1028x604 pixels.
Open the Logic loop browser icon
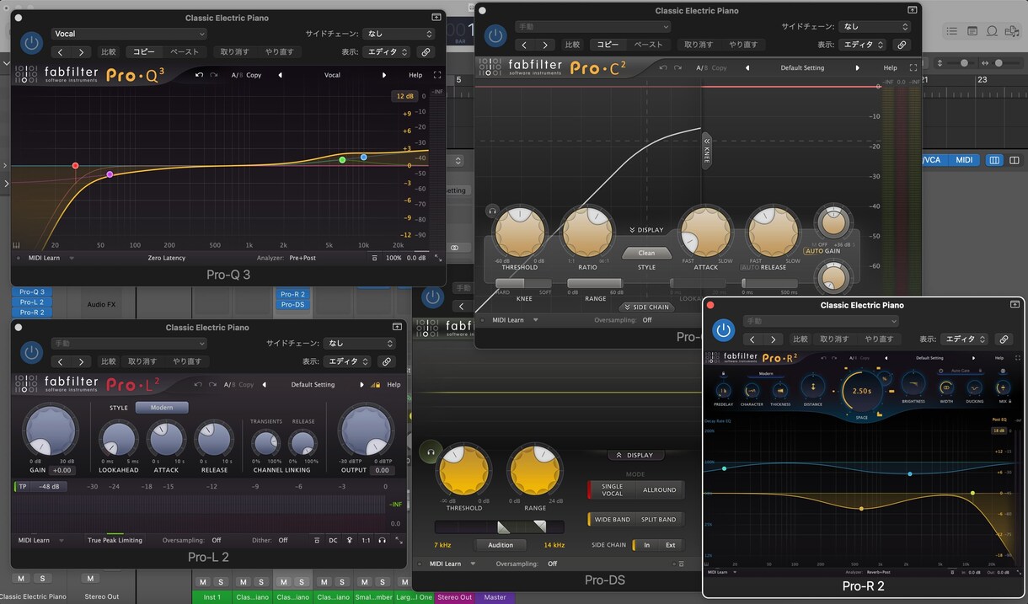[x=992, y=31]
